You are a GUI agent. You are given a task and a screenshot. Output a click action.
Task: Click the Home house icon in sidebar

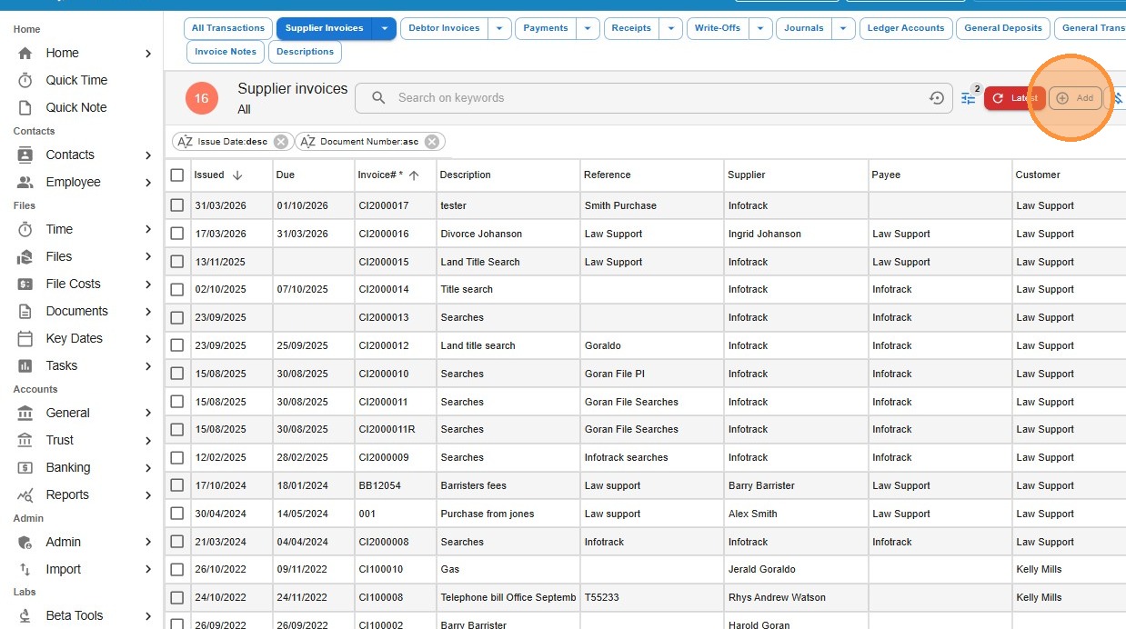point(25,54)
